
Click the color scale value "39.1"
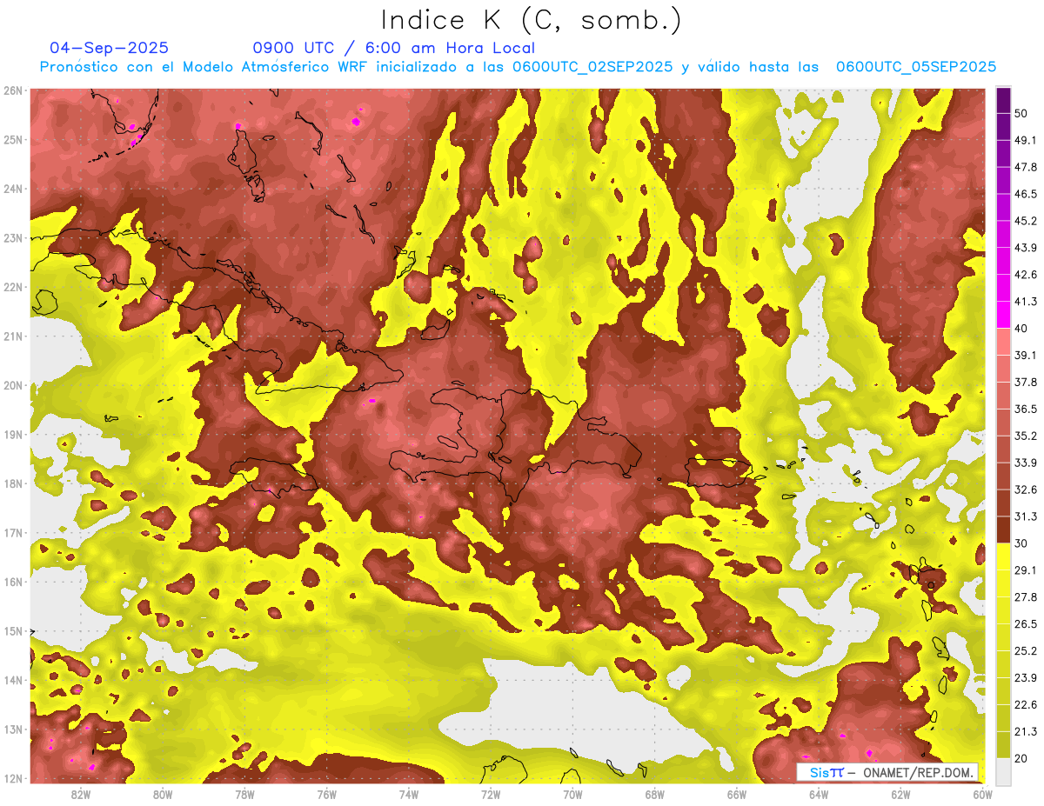[x=1026, y=355]
